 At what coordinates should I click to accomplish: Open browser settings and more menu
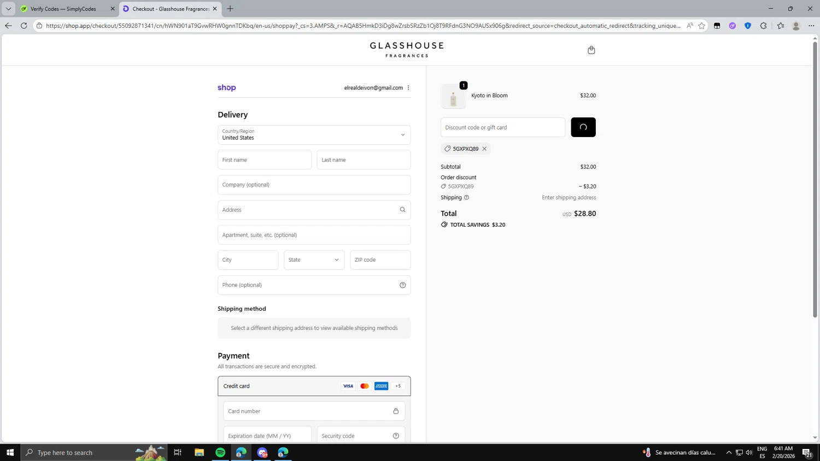tap(811, 26)
